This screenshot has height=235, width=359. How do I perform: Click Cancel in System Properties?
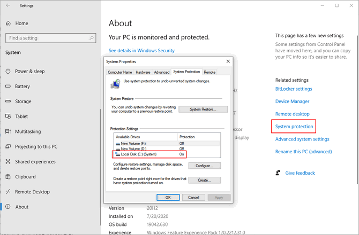click(193, 198)
